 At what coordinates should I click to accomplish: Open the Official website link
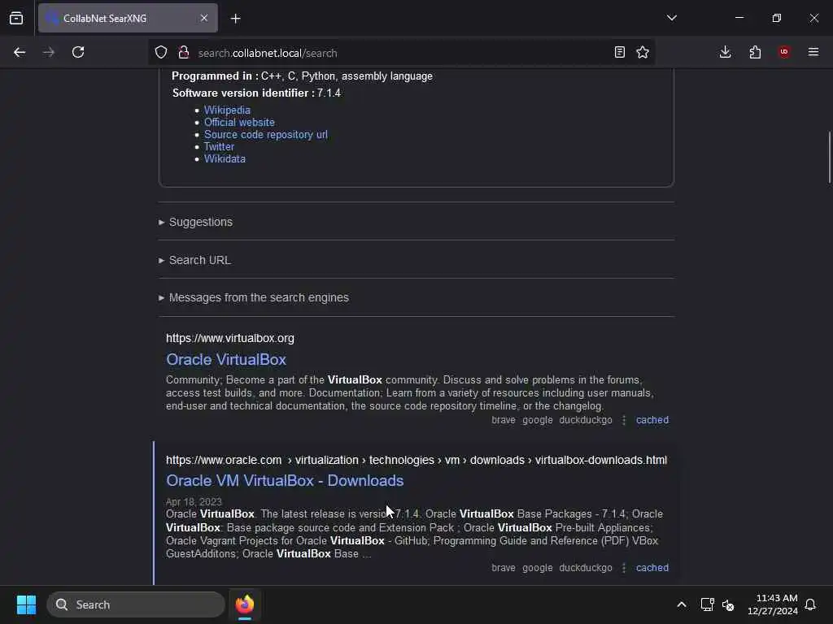point(239,122)
